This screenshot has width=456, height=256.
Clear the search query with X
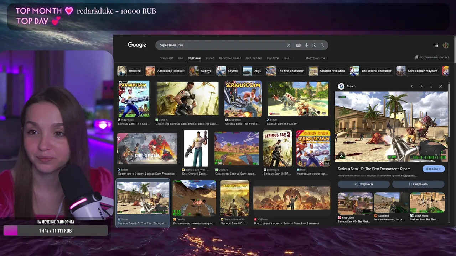click(x=289, y=45)
